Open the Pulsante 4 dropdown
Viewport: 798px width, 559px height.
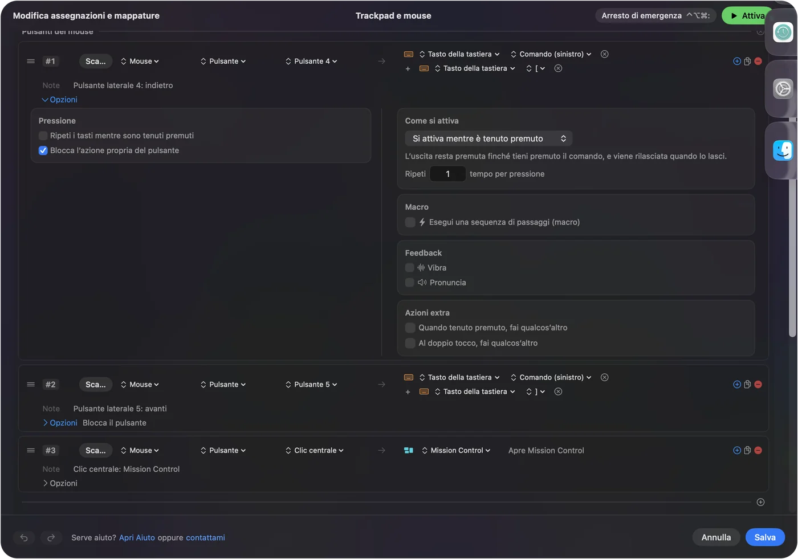point(311,61)
